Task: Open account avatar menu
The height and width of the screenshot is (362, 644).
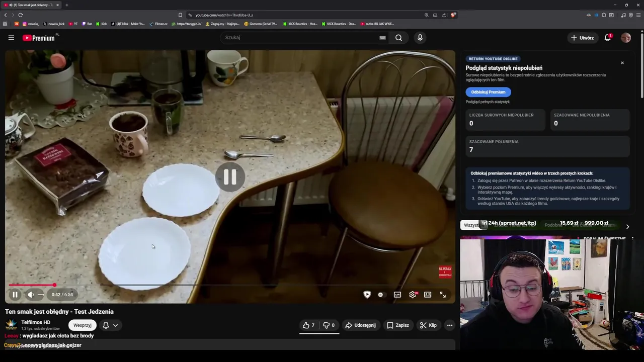Action: pyautogui.click(x=626, y=38)
